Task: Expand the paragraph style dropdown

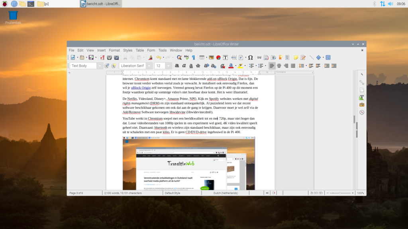Action: tap(100, 66)
